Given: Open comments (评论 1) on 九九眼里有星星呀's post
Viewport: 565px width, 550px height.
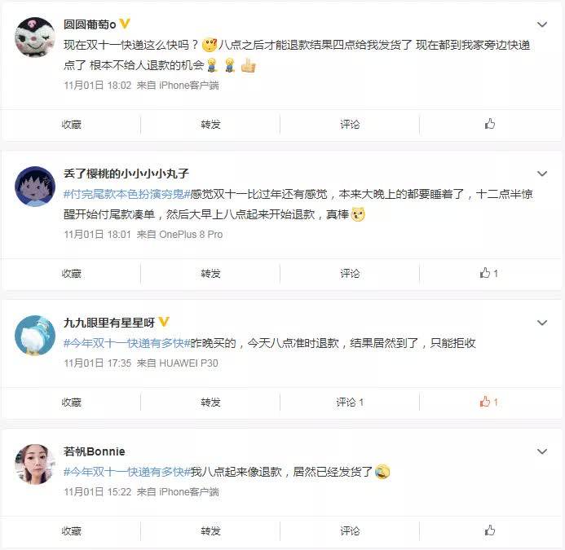Looking at the screenshot, I should (x=350, y=403).
